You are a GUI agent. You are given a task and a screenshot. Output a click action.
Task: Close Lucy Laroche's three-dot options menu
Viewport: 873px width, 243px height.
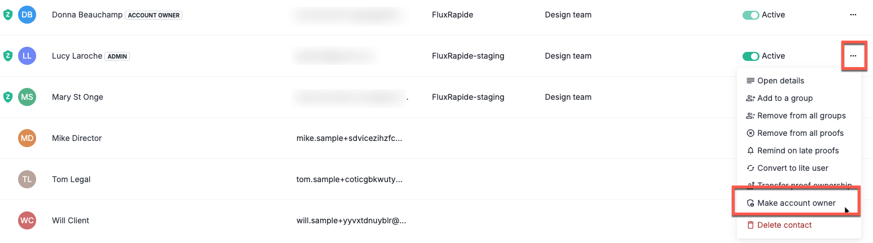point(853,56)
